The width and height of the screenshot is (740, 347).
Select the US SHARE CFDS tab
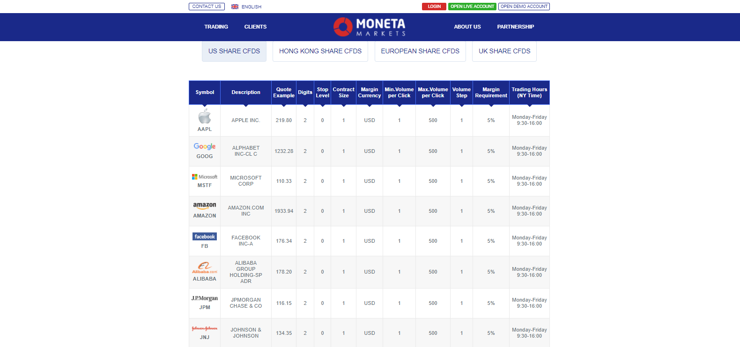click(x=234, y=51)
